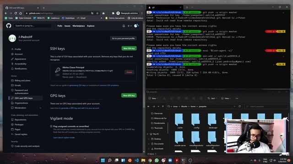Open Pulls in GitHub header
The height and width of the screenshot is (164, 293).
tap(60, 26)
